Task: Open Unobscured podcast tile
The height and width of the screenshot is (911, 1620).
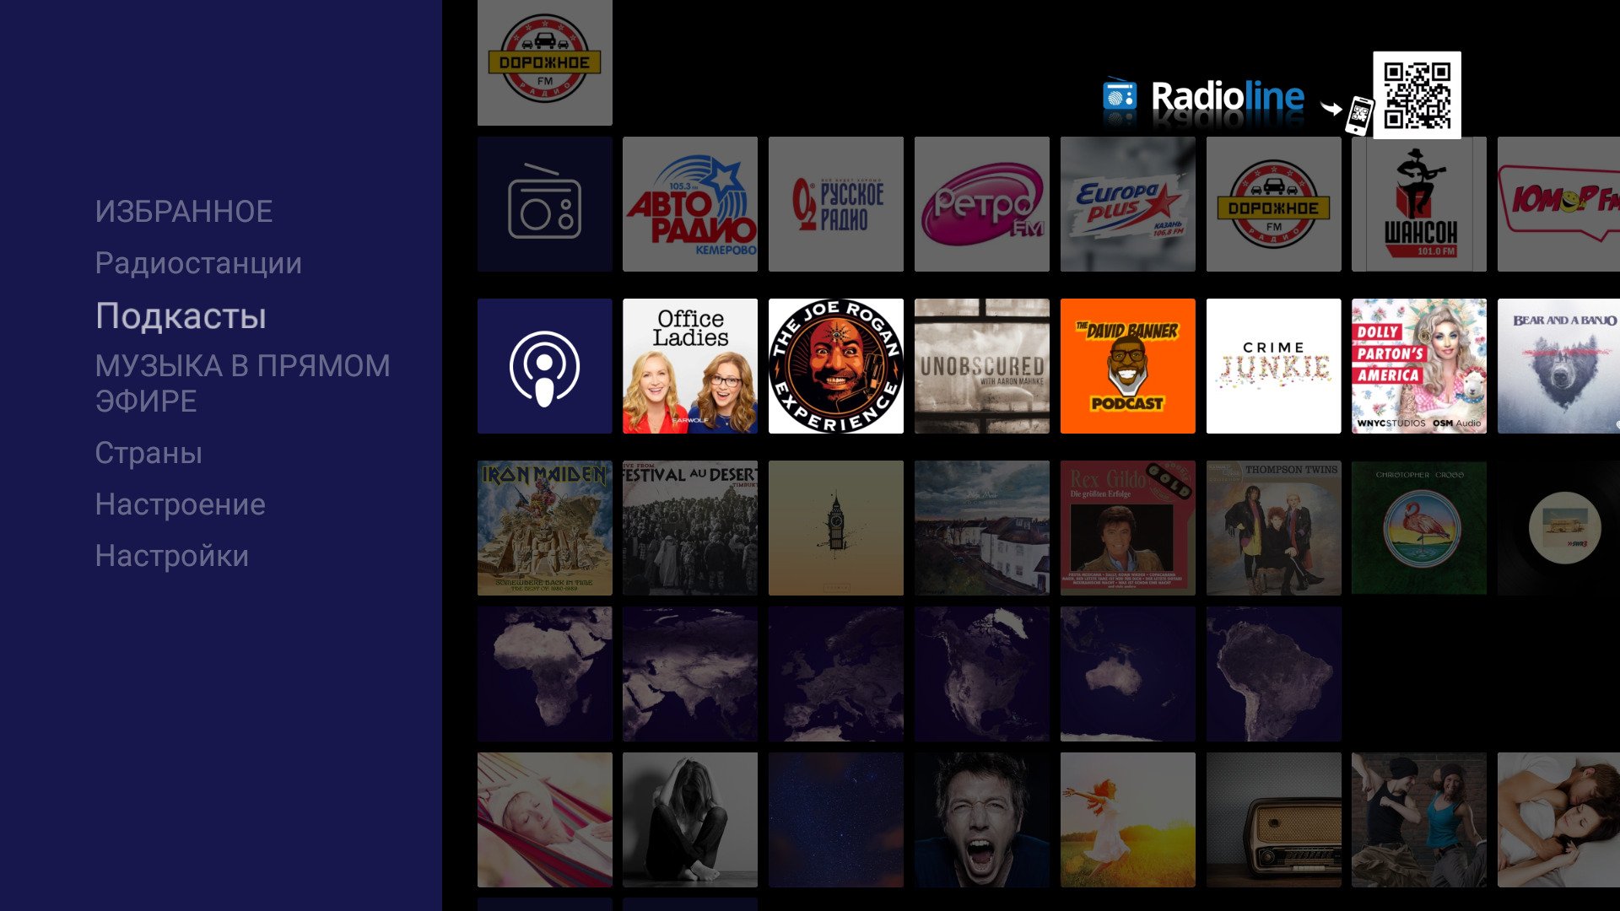Action: coord(982,366)
